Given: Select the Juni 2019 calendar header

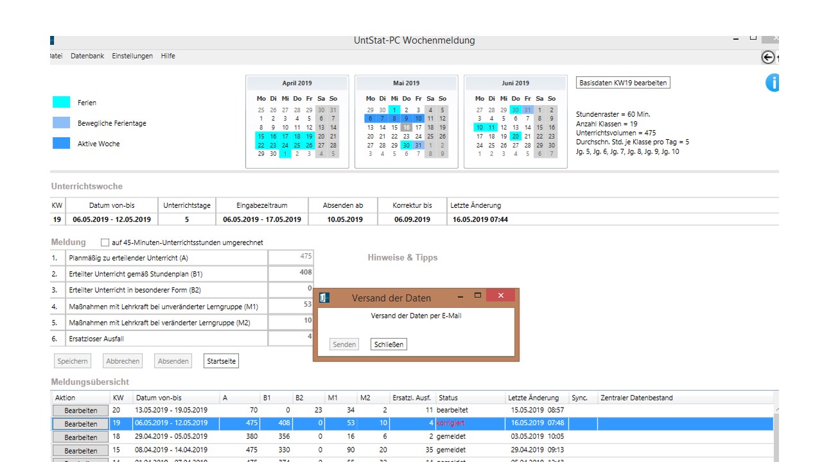Looking at the screenshot, I should coord(516,83).
